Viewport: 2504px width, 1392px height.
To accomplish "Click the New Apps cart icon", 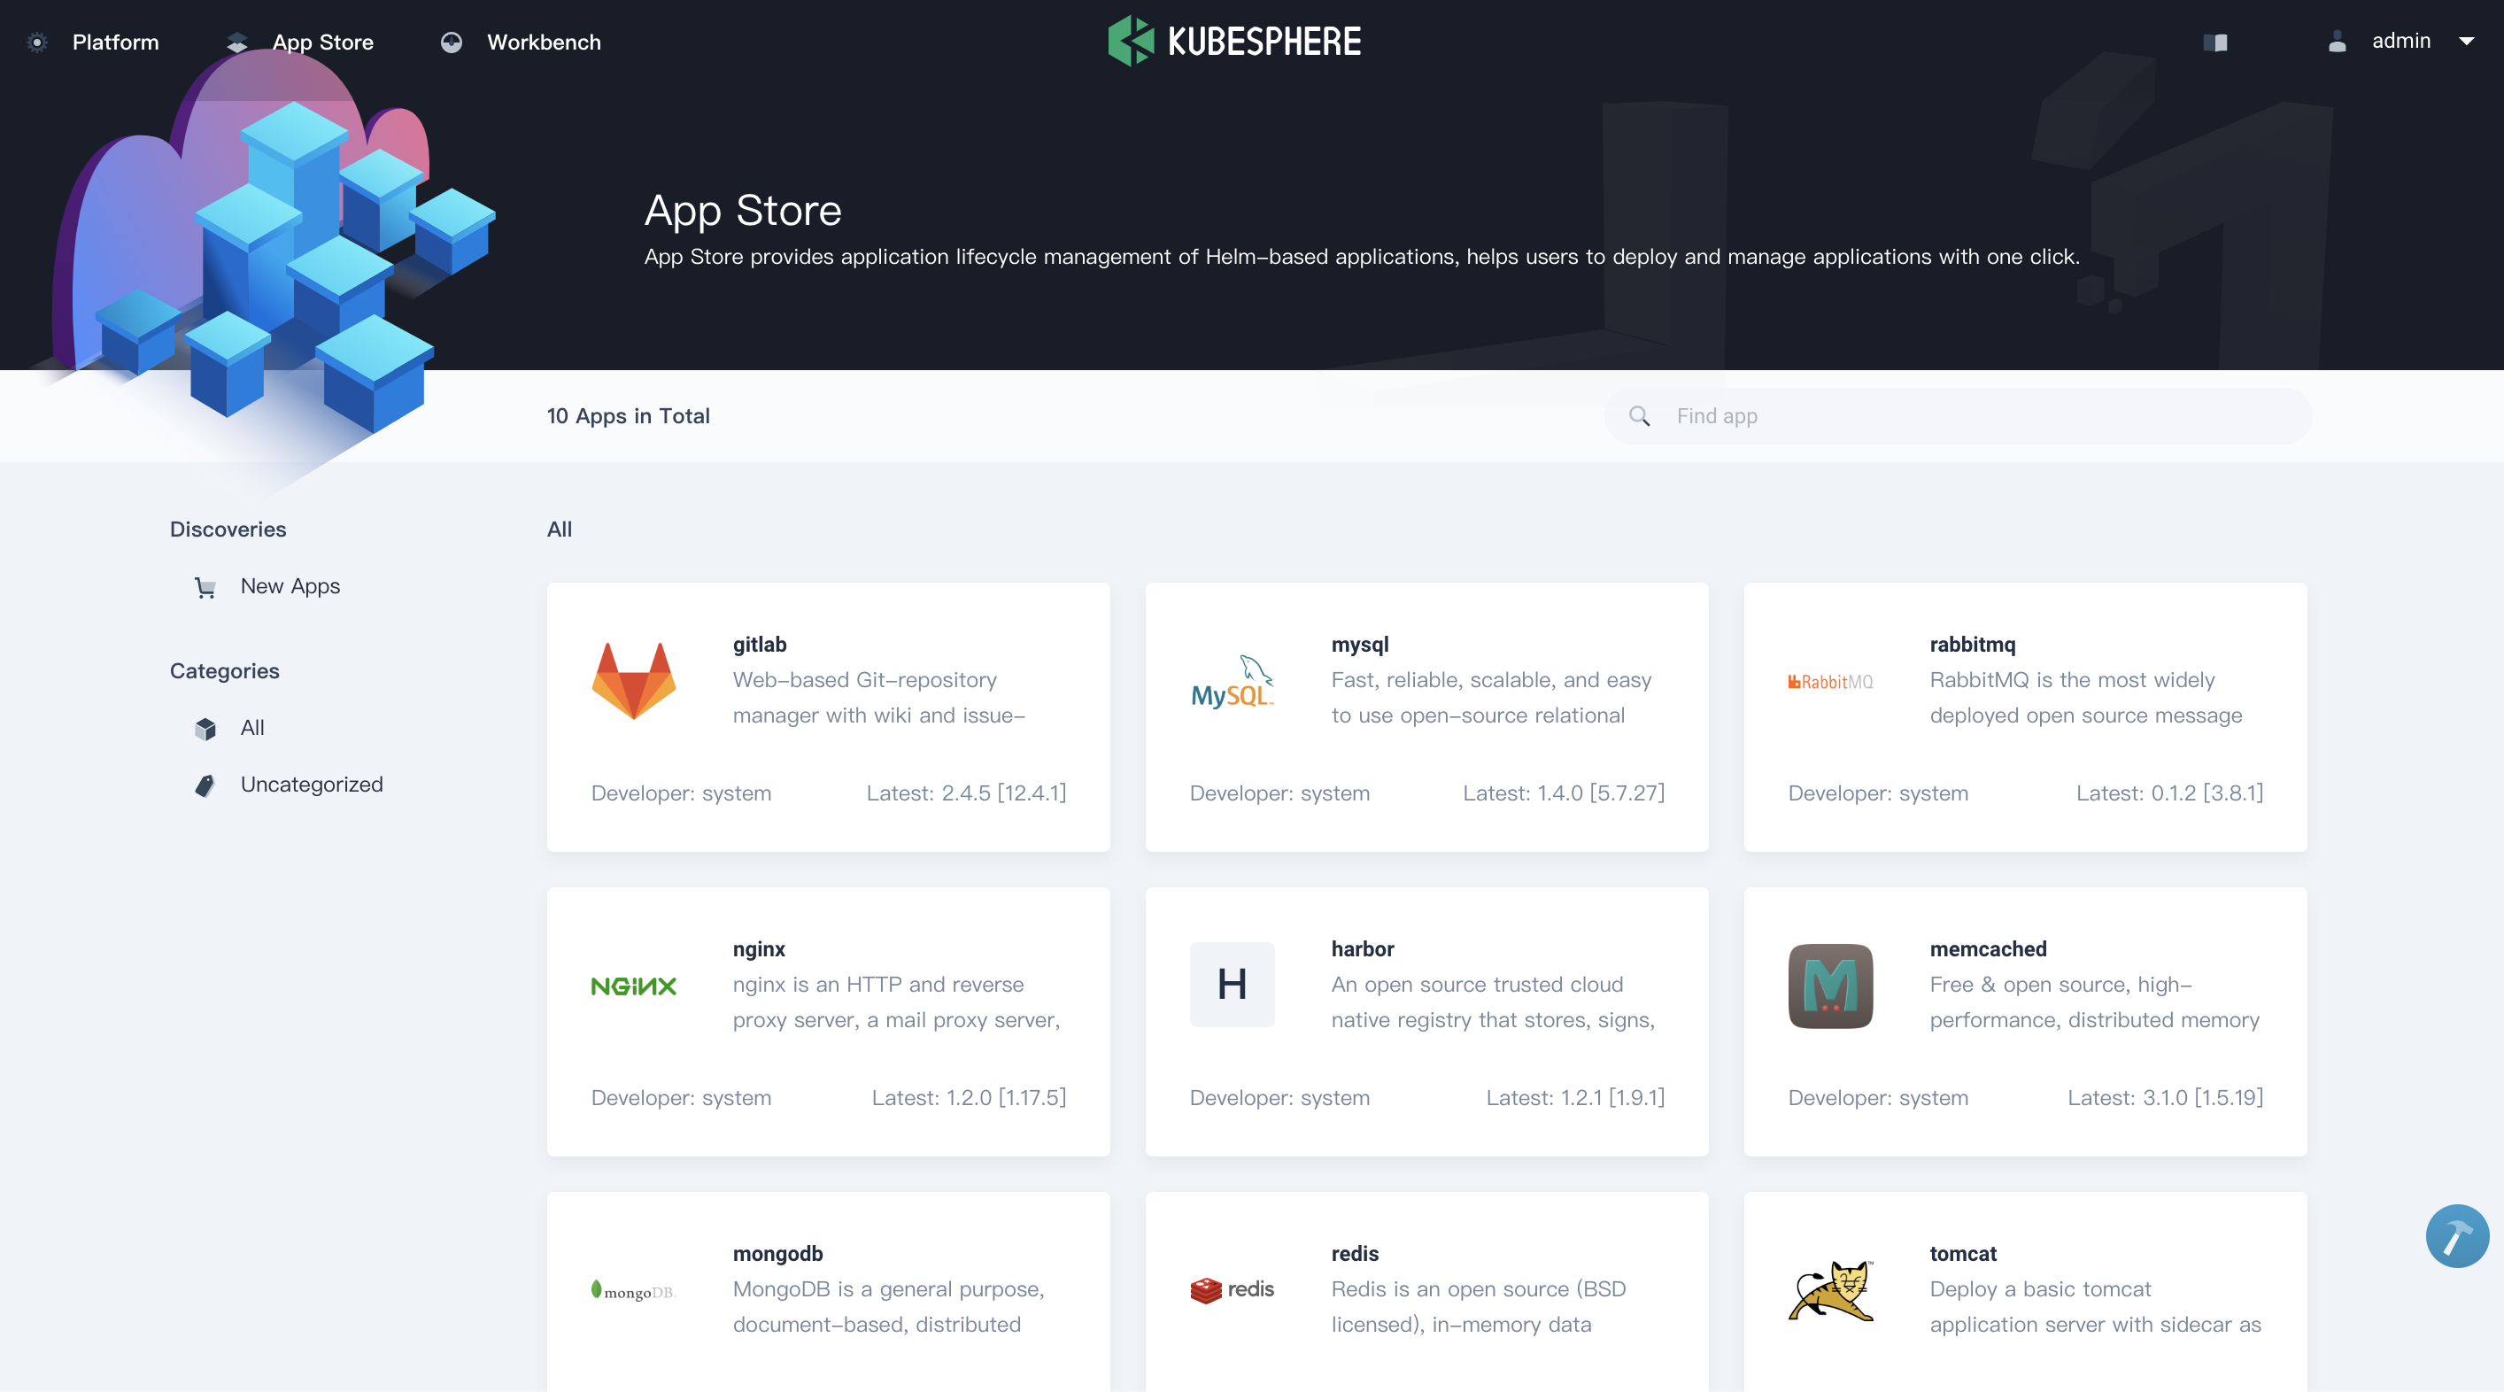I will 205,587.
